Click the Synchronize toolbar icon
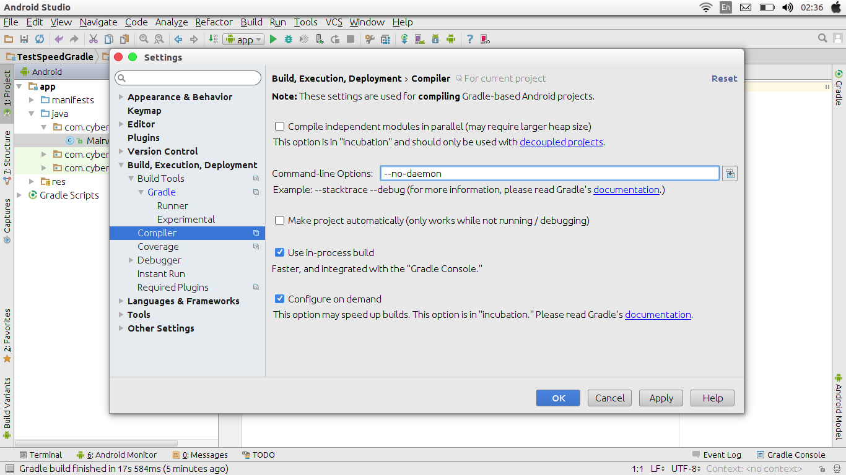 pyautogui.click(x=40, y=39)
